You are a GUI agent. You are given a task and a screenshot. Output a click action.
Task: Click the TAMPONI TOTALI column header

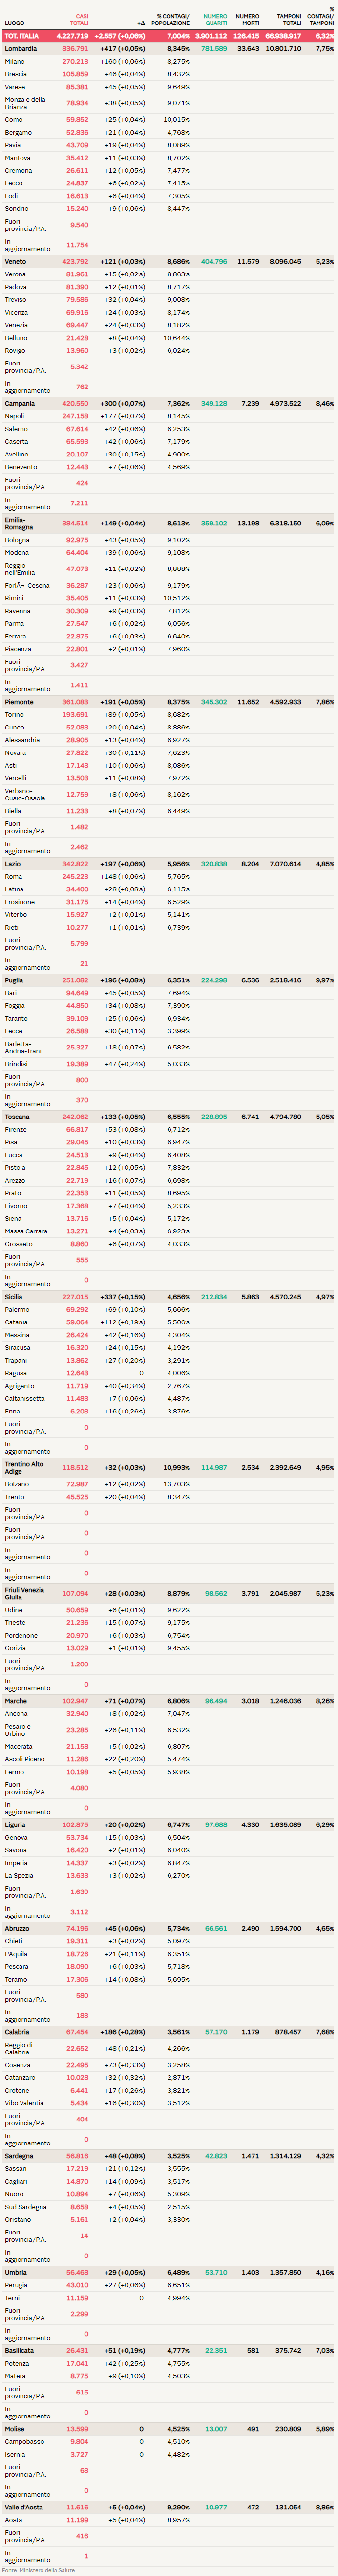click(x=289, y=19)
